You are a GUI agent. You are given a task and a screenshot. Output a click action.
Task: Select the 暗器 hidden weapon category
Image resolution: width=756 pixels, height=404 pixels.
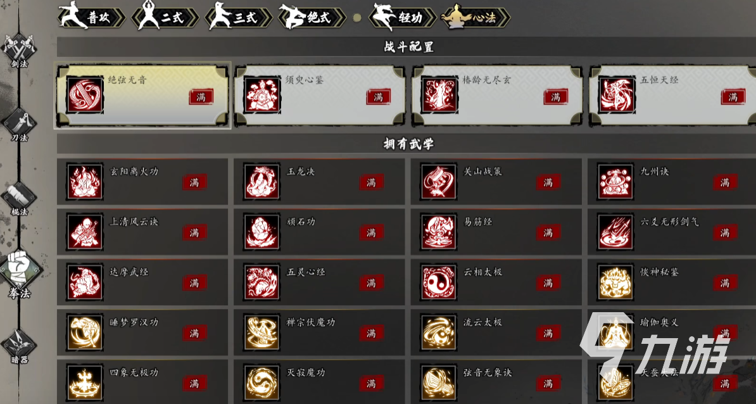pos(19,346)
